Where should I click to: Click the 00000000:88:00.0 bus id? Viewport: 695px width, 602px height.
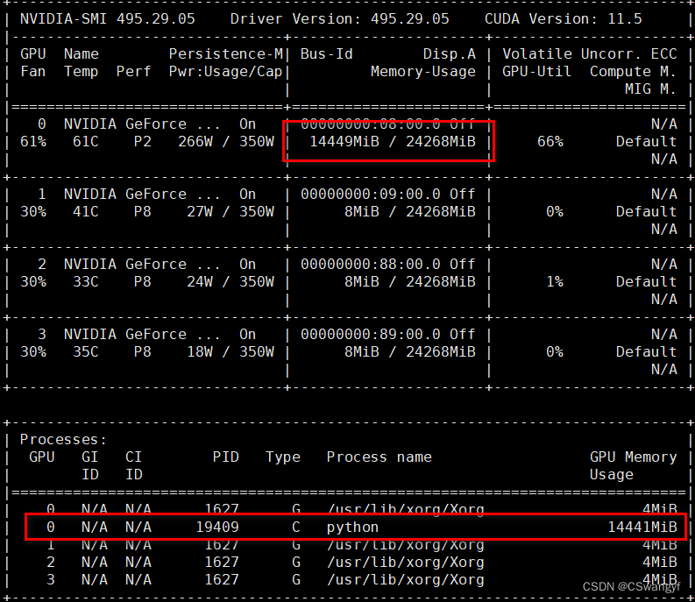371,264
